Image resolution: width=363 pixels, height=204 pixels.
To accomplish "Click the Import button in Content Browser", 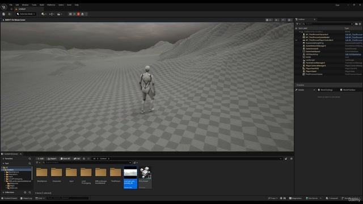I will (x=52, y=159).
